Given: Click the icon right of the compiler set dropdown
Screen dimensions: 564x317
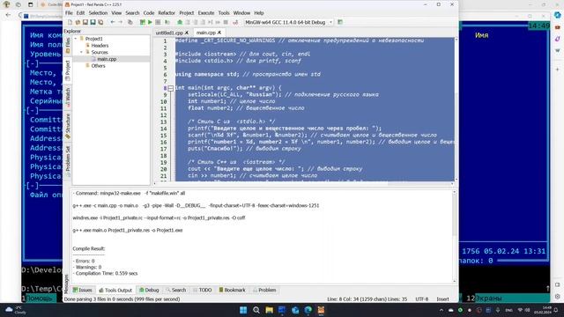Looking at the screenshot, I should point(340,22).
